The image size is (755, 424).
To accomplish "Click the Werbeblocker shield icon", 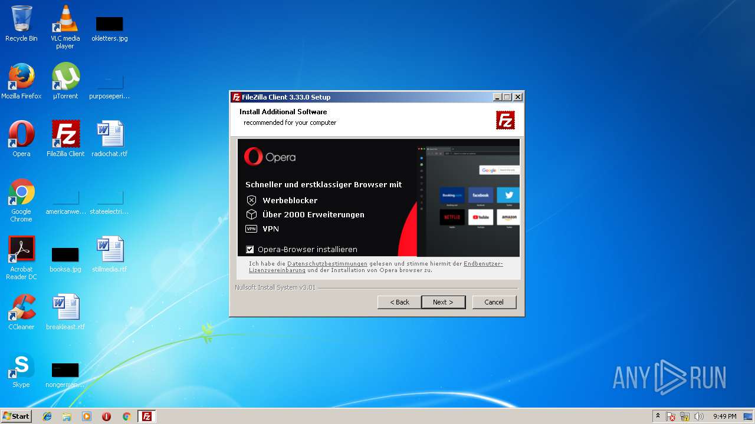I will click(x=251, y=200).
